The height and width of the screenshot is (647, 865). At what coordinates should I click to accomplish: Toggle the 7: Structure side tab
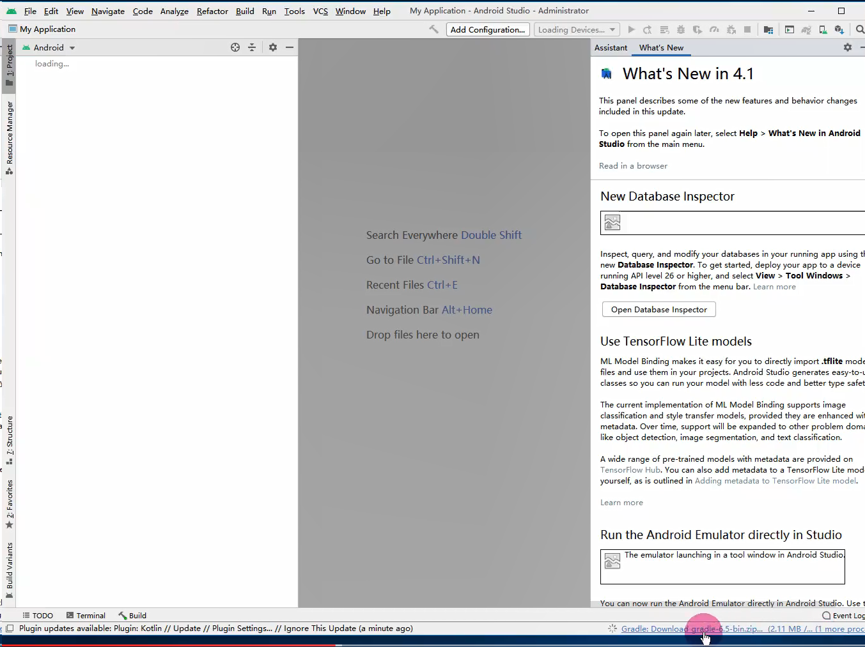pos(10,441)
